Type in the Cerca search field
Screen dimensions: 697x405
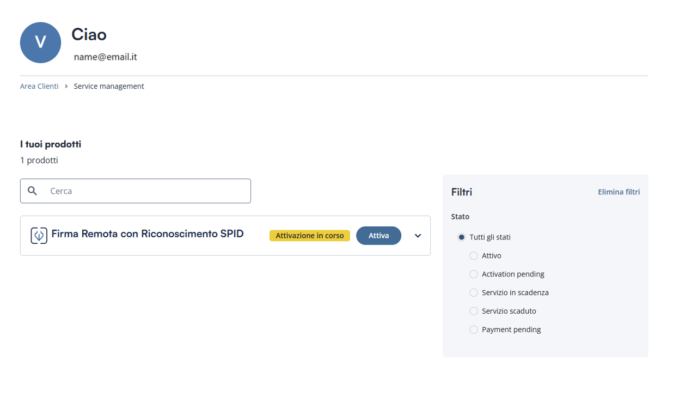pyautogui.click(x=147, y=191)
